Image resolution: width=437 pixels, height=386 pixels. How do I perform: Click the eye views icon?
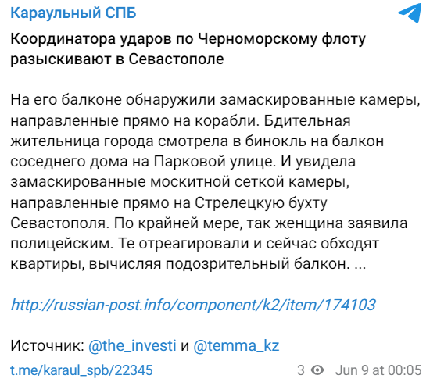317,370
